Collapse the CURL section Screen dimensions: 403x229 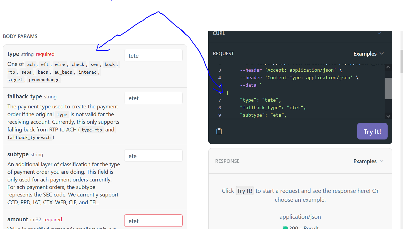(379, 33)
